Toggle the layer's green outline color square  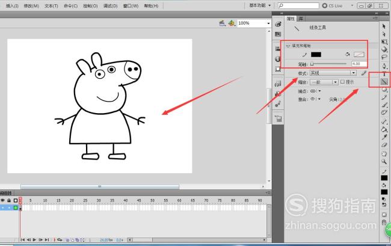(16, 208)
